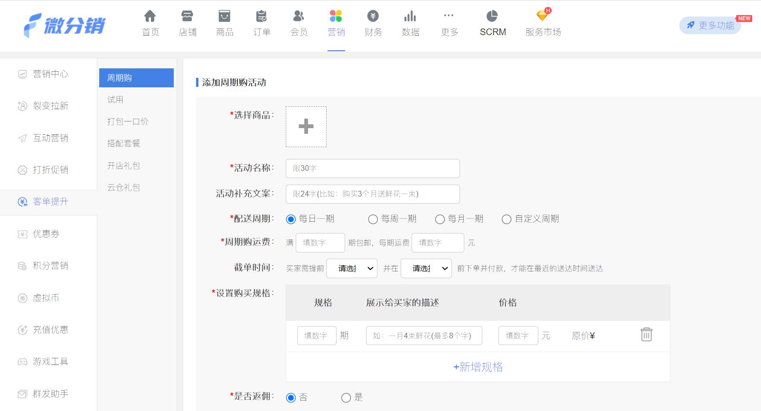Open 服务市场 diamond icon

(x=543, y=16)
